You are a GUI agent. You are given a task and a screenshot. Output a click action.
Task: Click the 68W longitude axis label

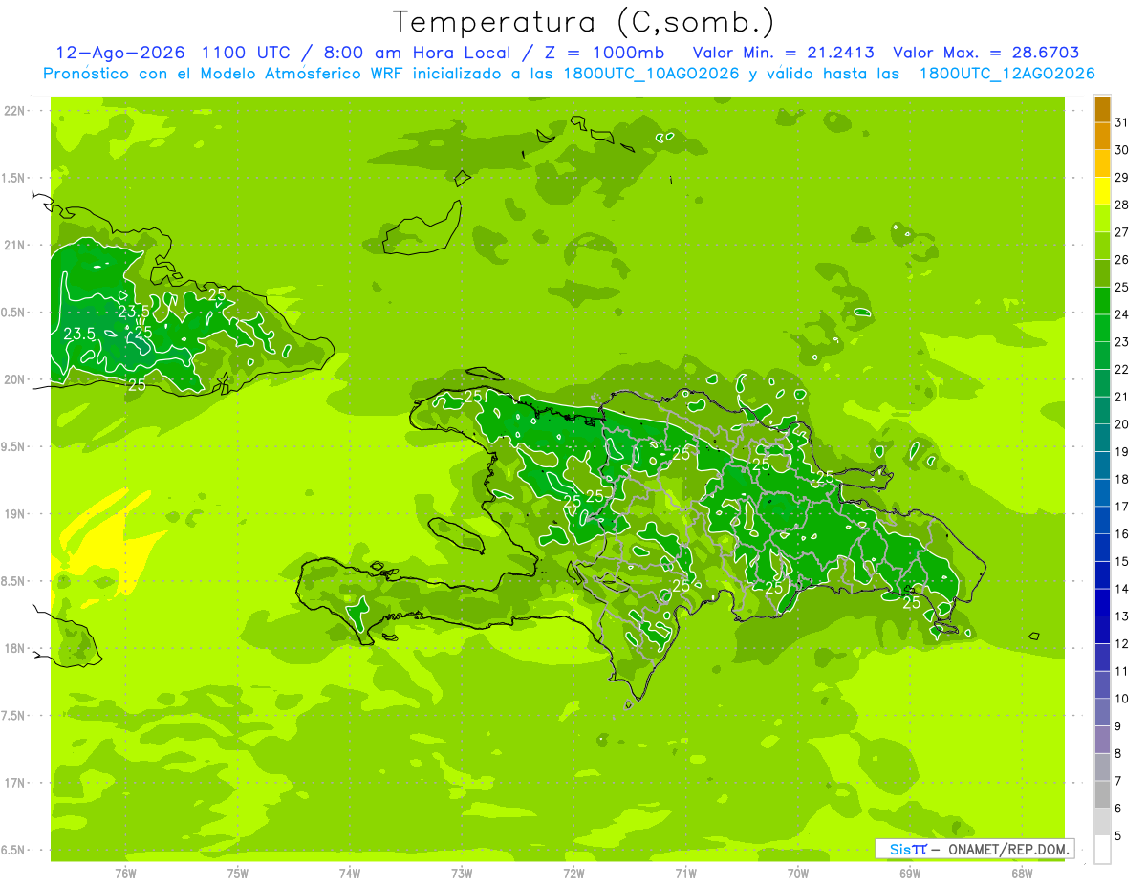[x=1022, y=873]
